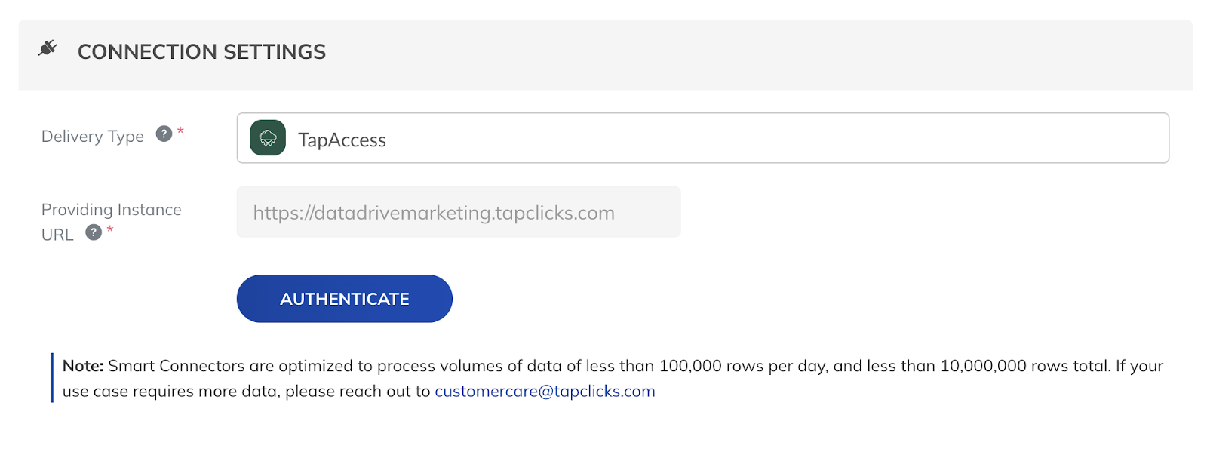Click the empty area of Connection Settings header bar
Screen dimensions: 1207x458
pyautogui.click(x=754, y=55)
